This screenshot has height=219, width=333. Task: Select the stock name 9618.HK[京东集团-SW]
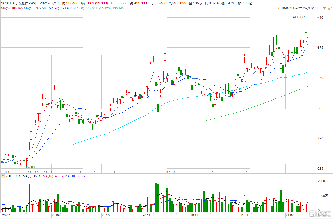(x=19, y=3)
